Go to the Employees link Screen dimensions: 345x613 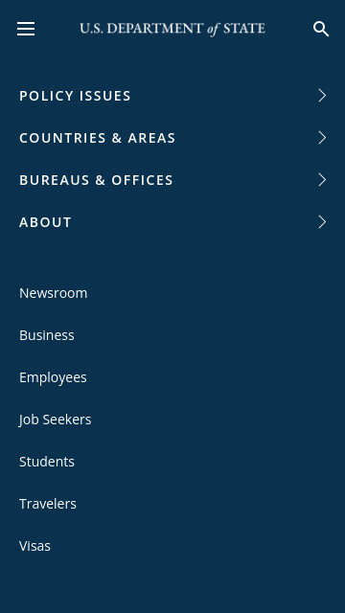53,377
